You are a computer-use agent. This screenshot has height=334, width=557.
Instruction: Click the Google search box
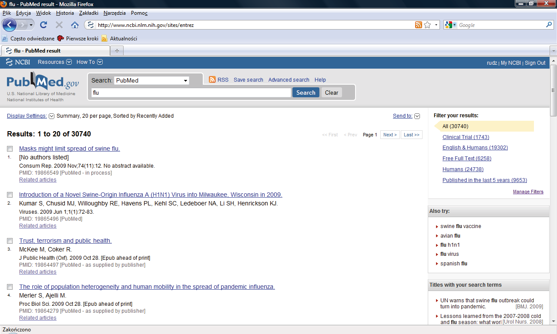[501, 25]
